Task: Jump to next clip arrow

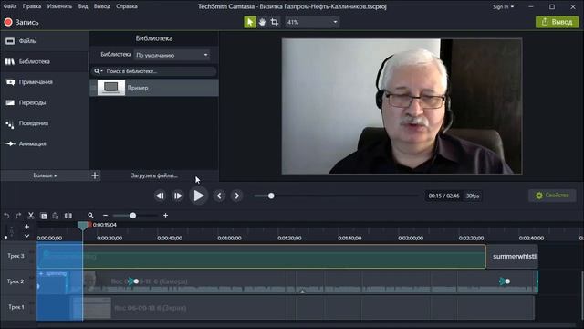Action: tap(237, 196)
